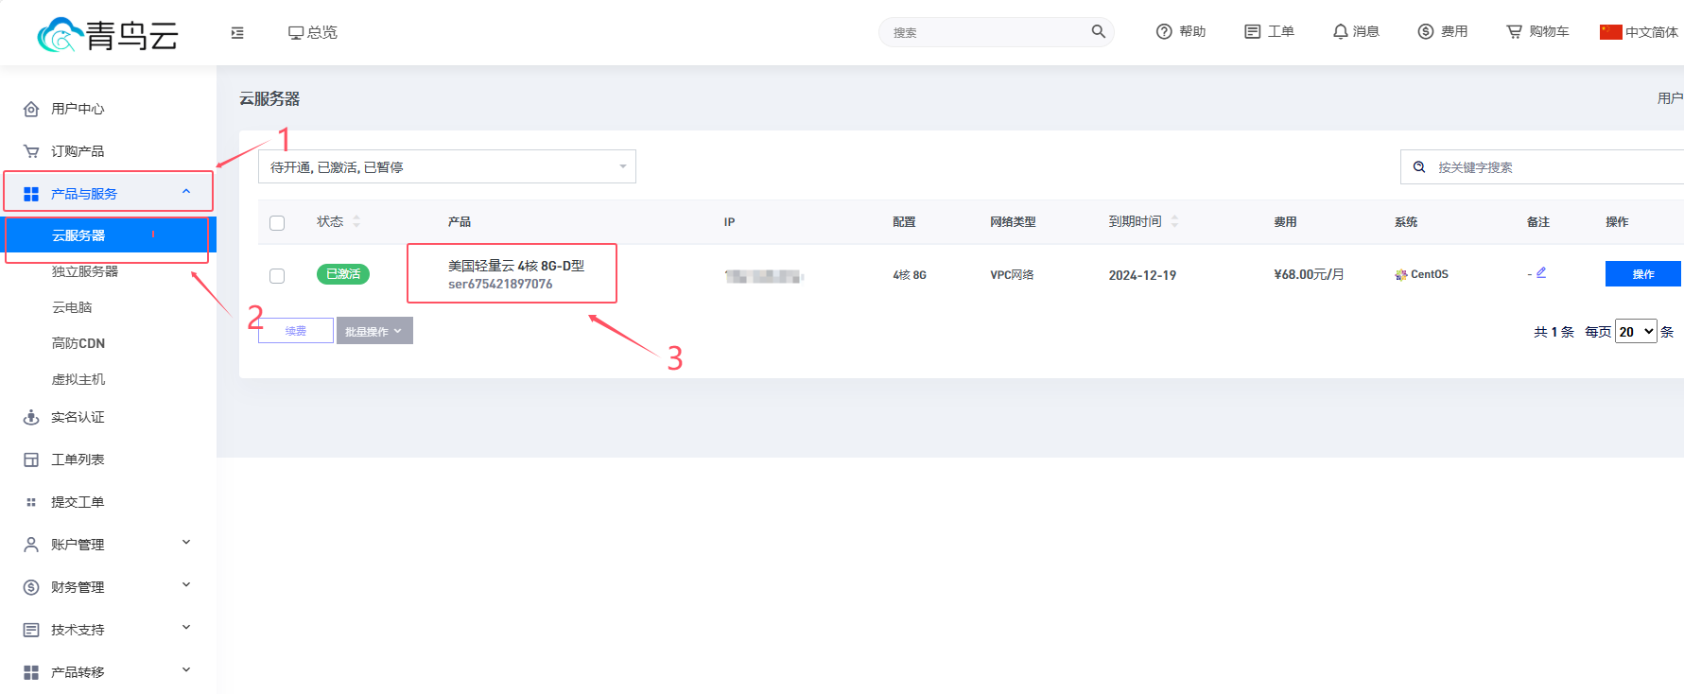Screen dimensions: 1684x694
Task: Expand 技术支持 menu chevron
Action: [186, 628]
